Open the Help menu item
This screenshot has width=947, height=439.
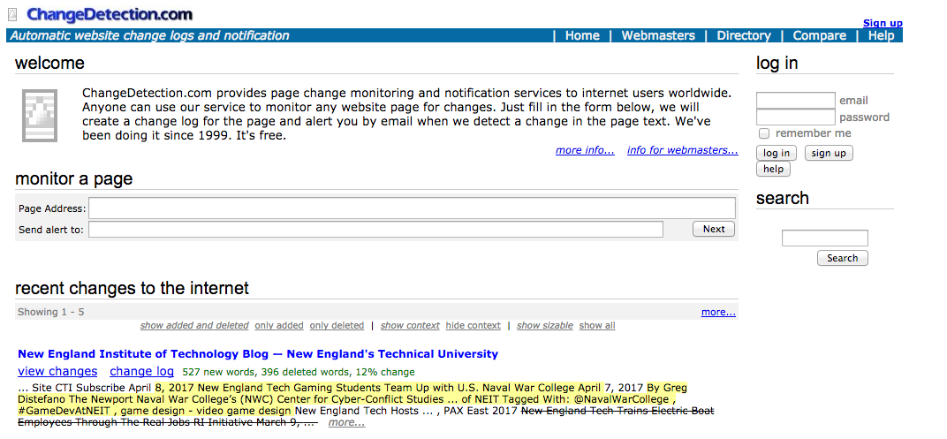click(x=881, y=35)
